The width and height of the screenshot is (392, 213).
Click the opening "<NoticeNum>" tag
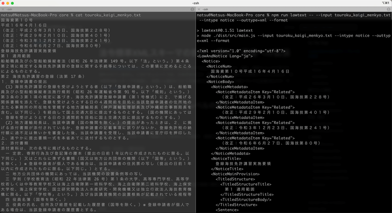219,66
